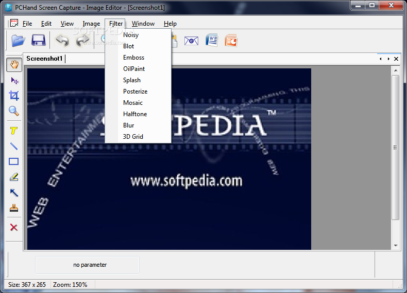Click the Softpedia image on canvas
The width and height of the screenshot is (407, 293).
(169, 159)
